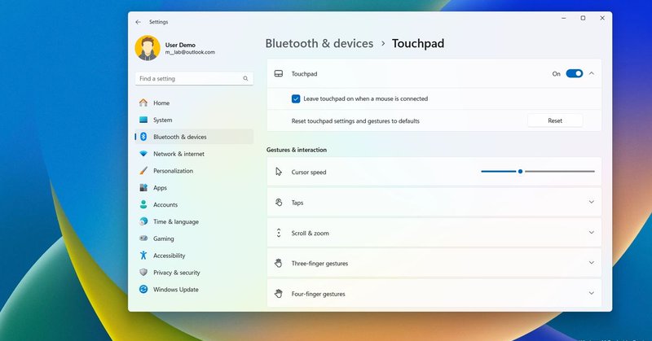Image resolution: width=652 pixels, height=341 pixels.
Task: Open Network & internet settings
Action: pos(194,154)
